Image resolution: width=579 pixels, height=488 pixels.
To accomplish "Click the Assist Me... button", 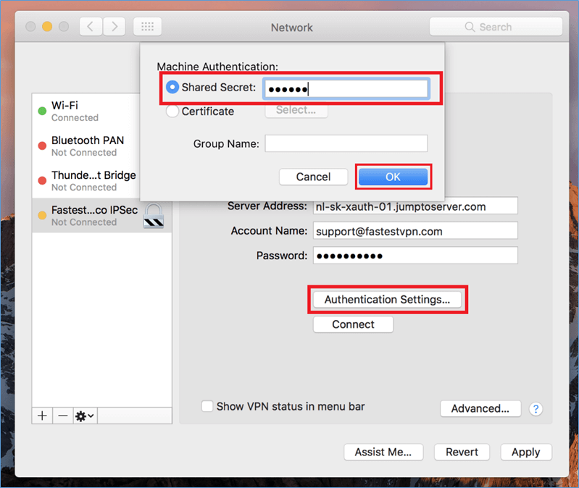I will coord(383,452).
